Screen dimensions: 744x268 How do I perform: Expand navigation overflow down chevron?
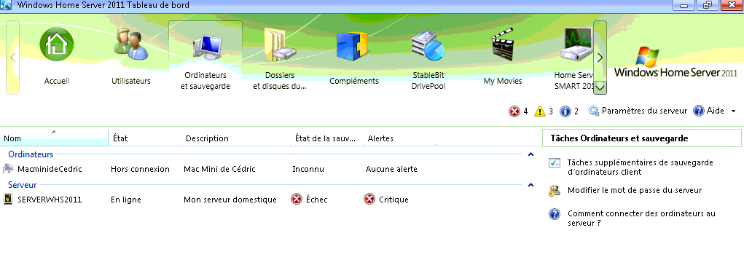(x=600, y=87)
